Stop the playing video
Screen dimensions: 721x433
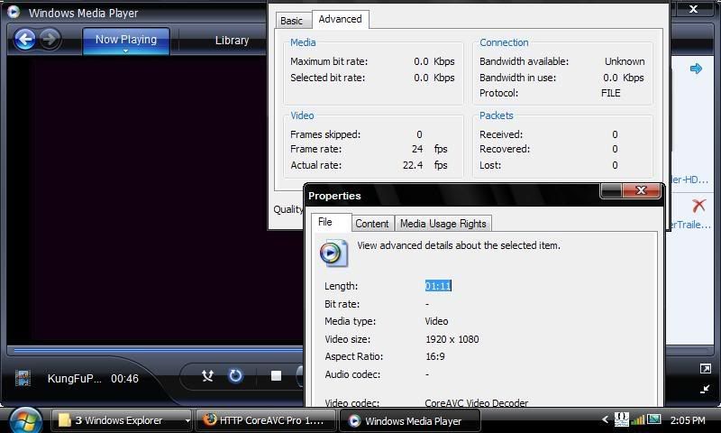276,375
